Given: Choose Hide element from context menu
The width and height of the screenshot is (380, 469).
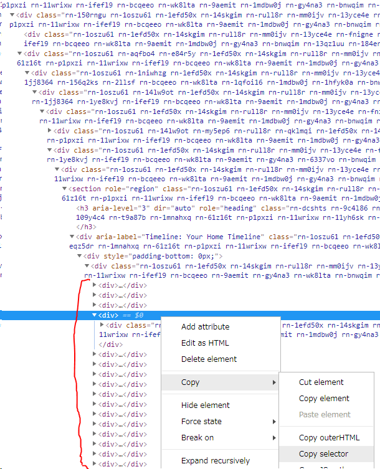Looking at the screenshot, I should point(205,405).
